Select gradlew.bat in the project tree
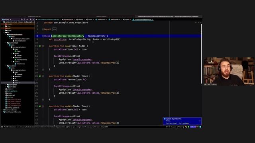255x143 pixels. pyautogui.click(x=11, y=95)
